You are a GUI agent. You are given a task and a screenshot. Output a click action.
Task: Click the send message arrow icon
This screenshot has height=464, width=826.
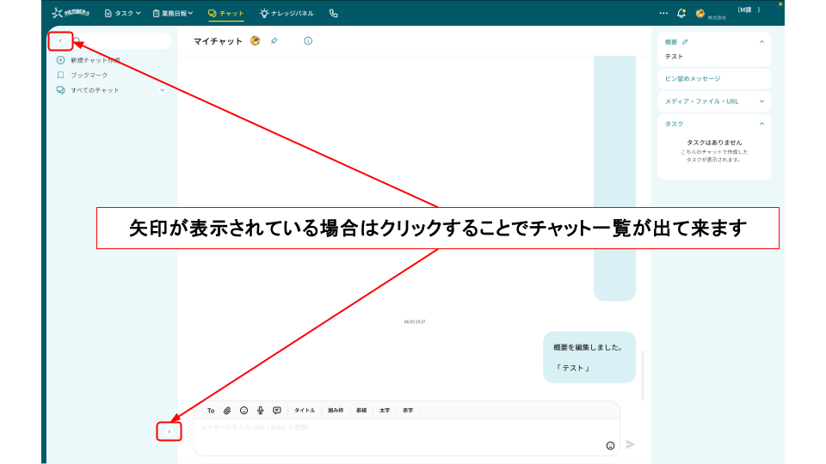pyautogui.click(x=630, y=444)
